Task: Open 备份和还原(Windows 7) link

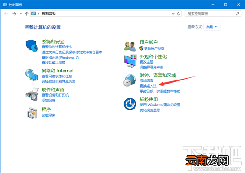Action: tap(60, 57)
